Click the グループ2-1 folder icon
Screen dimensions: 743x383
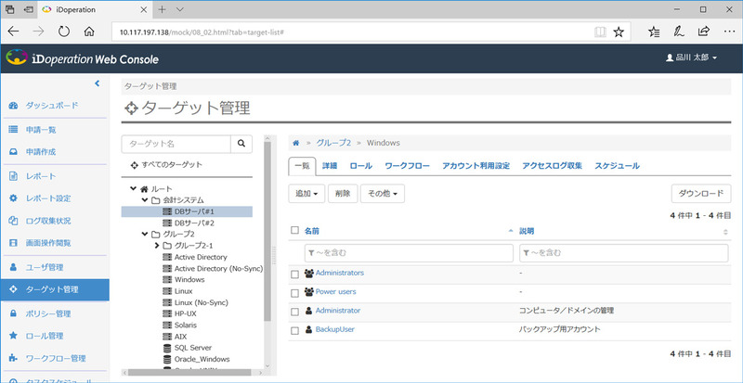tap(167, 246)
